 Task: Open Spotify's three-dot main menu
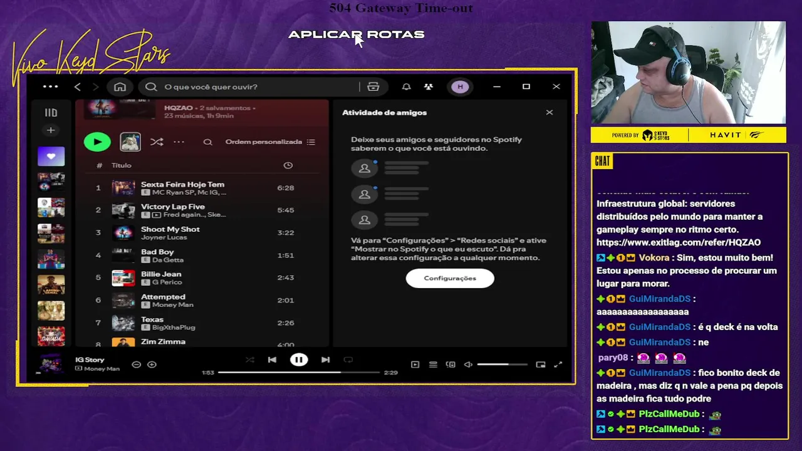click(50, 86)
